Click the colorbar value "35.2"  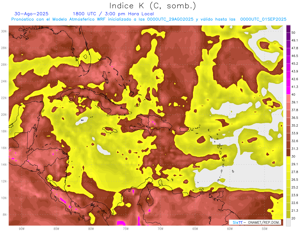point(294,125)
